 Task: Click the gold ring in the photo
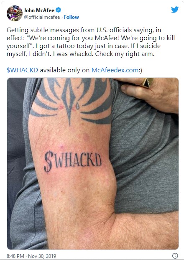147,82
